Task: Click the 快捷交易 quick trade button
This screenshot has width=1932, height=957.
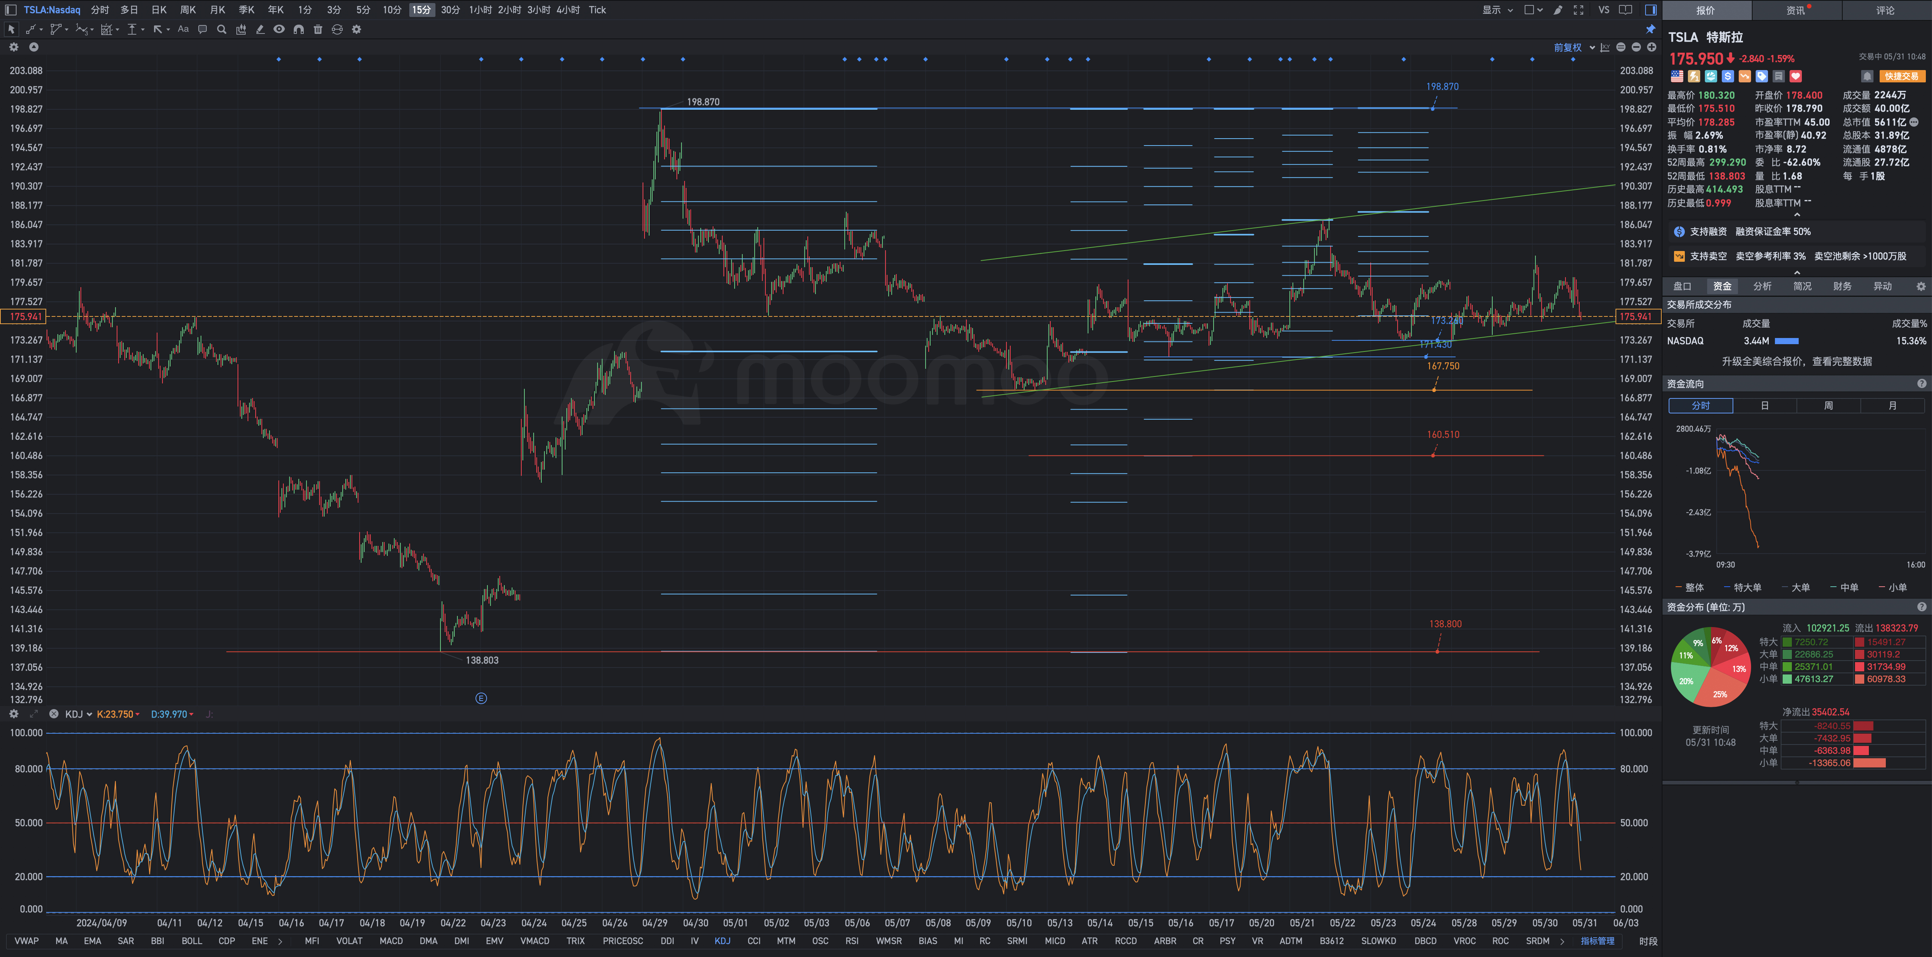Action: [x=1901, y=77]
